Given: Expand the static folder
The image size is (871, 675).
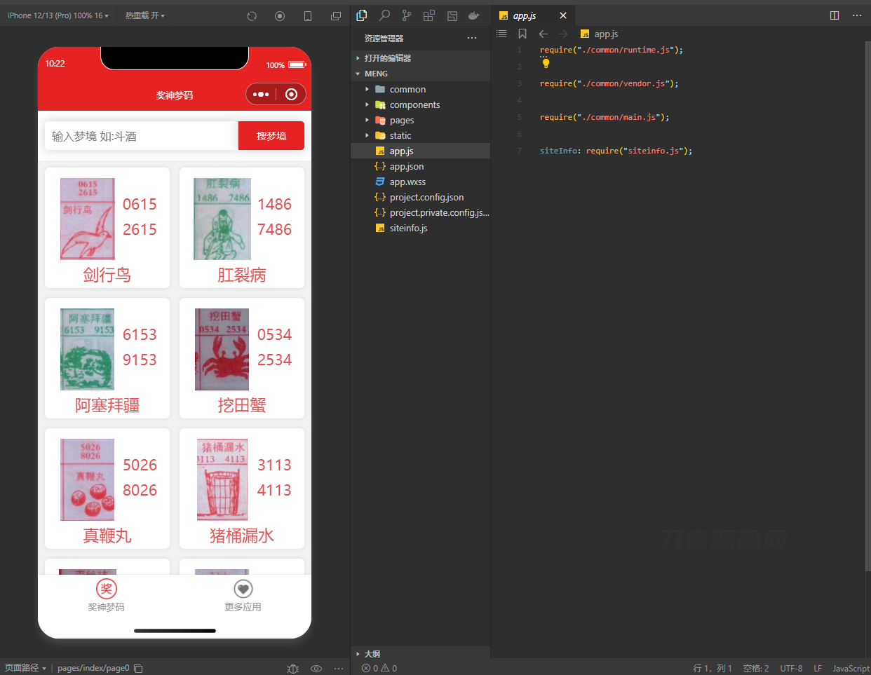Looking at the screenshot, I should [x=420, y=135].
